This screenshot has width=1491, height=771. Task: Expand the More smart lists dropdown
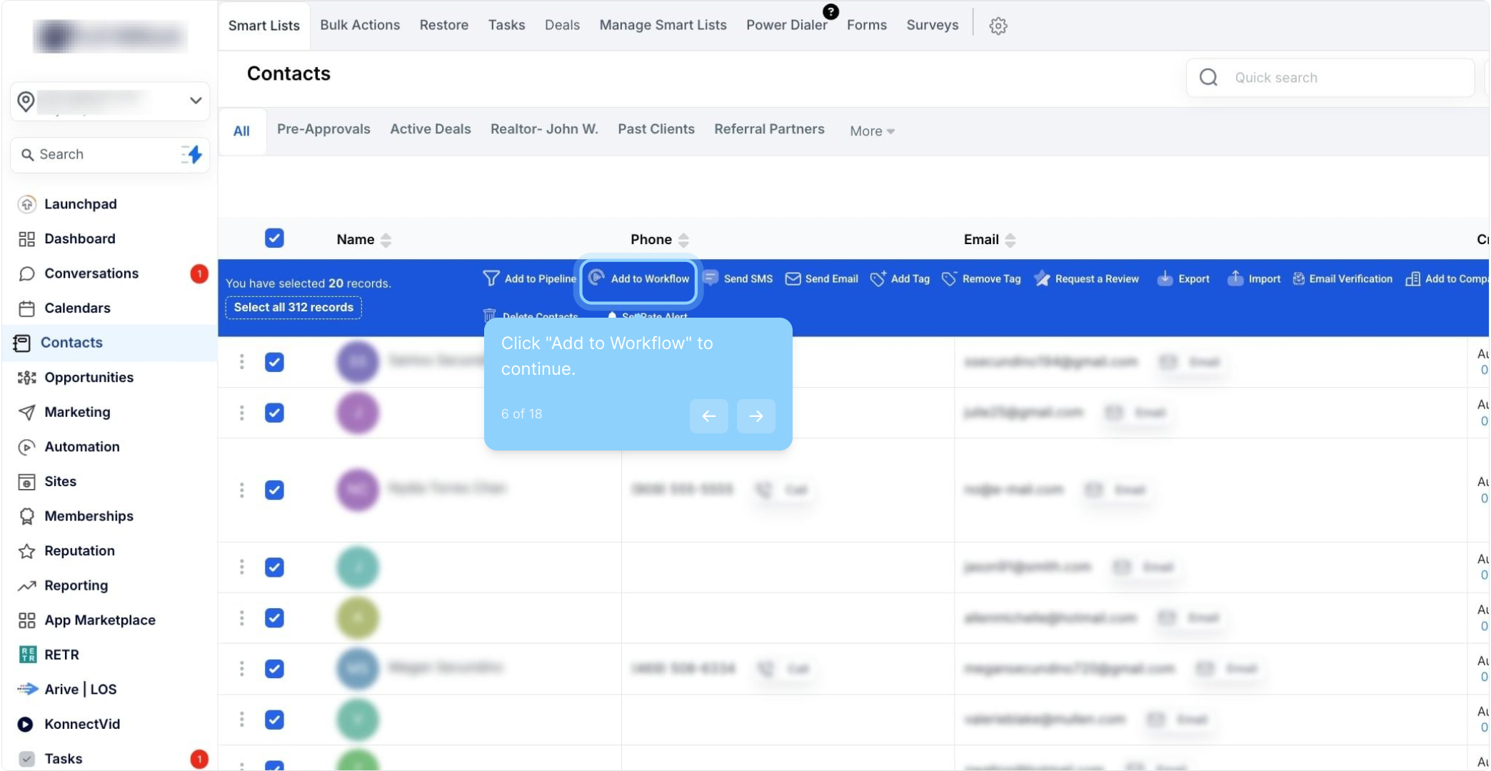pyautogui.click(x=871, y=131)
